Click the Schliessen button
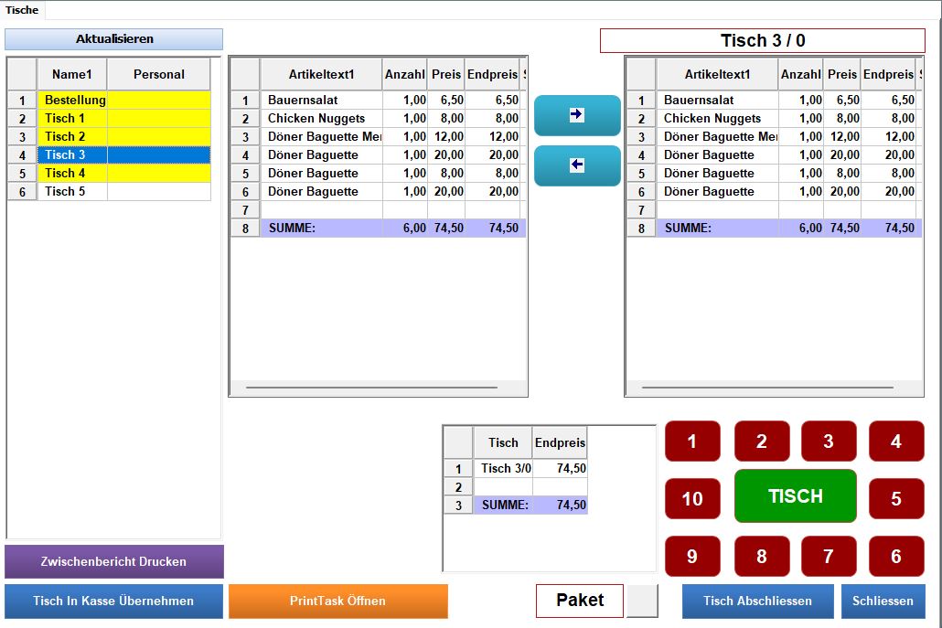This screenshot has height=628, width=942. [883, 601]
